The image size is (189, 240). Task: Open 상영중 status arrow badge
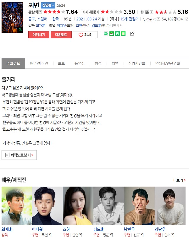click(48, 6)
